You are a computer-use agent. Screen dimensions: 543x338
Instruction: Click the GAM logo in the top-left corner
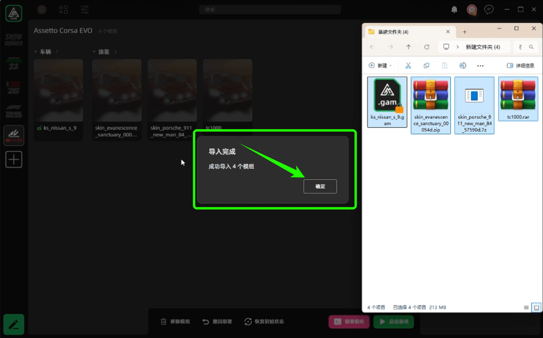[x=14, y=13]
